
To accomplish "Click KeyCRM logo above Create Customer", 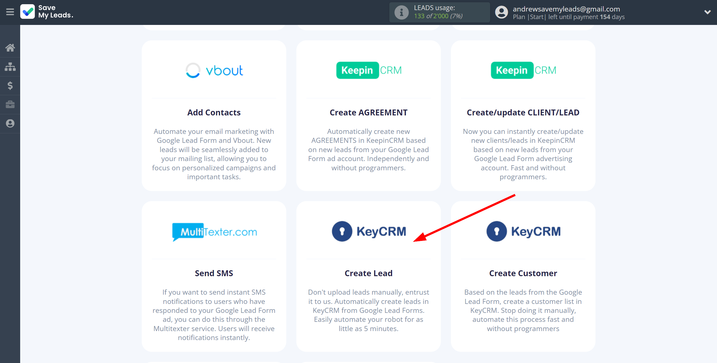I will tap(523, 231).
